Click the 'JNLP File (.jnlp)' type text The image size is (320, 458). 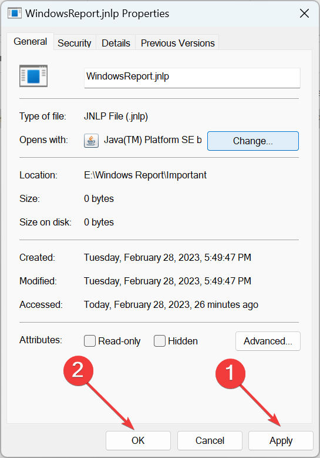[x=116, y=116]
